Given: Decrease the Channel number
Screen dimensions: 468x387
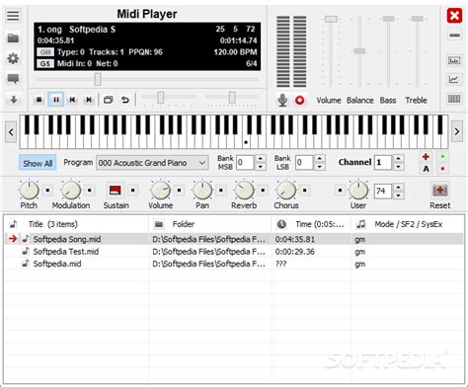Looking at the screenshot, I should pyautogui.click(x=399, y=167).
